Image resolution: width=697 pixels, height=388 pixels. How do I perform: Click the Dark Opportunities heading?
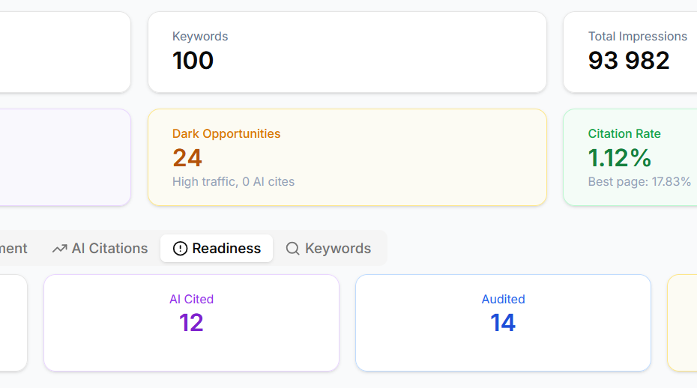(x=226, y=134)
